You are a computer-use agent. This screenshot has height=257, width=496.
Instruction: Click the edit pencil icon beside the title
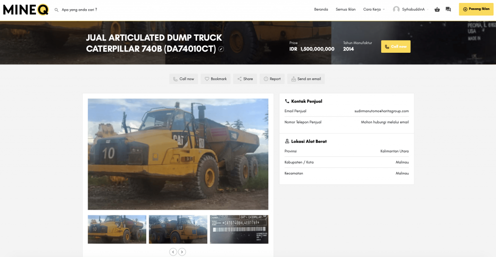[x=221, y=49]
